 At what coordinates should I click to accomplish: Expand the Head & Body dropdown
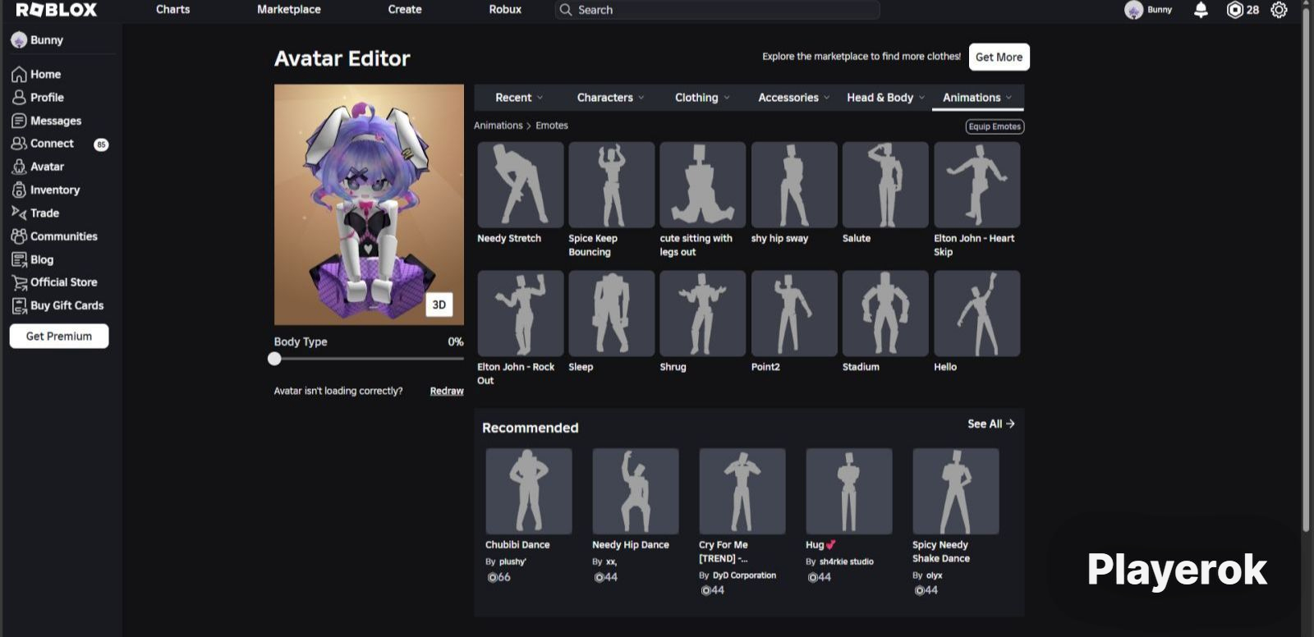point(886,98)
